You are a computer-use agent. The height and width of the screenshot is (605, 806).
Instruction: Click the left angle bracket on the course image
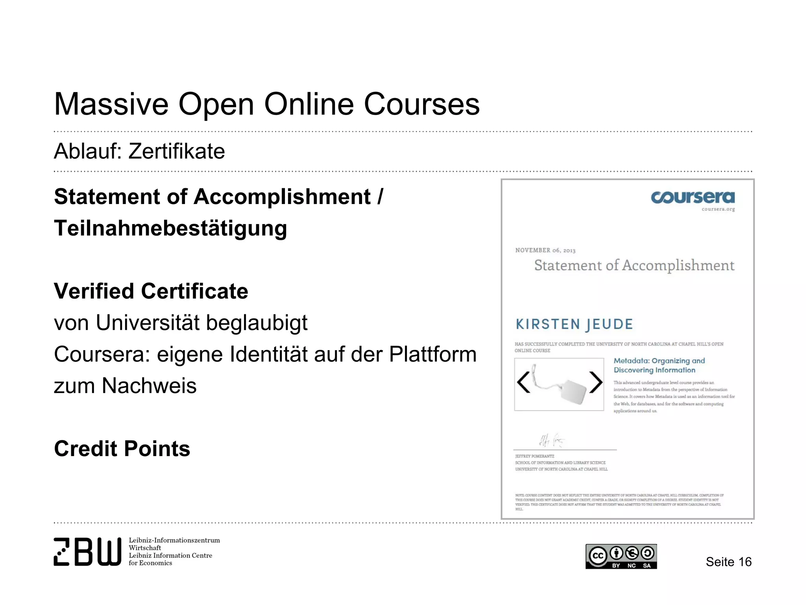click(x=523, y=382)
